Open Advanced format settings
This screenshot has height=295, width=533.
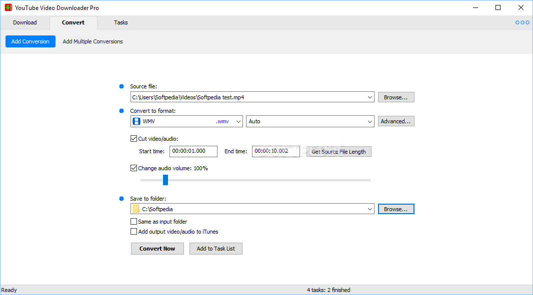(396, 121)
